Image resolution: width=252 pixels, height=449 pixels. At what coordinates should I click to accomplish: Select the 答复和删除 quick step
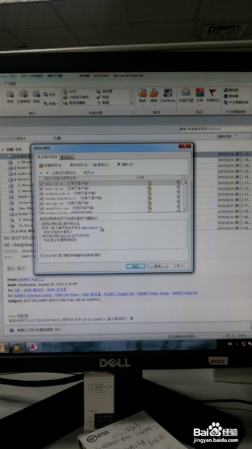pyautogui.click(x=75, y=103)
